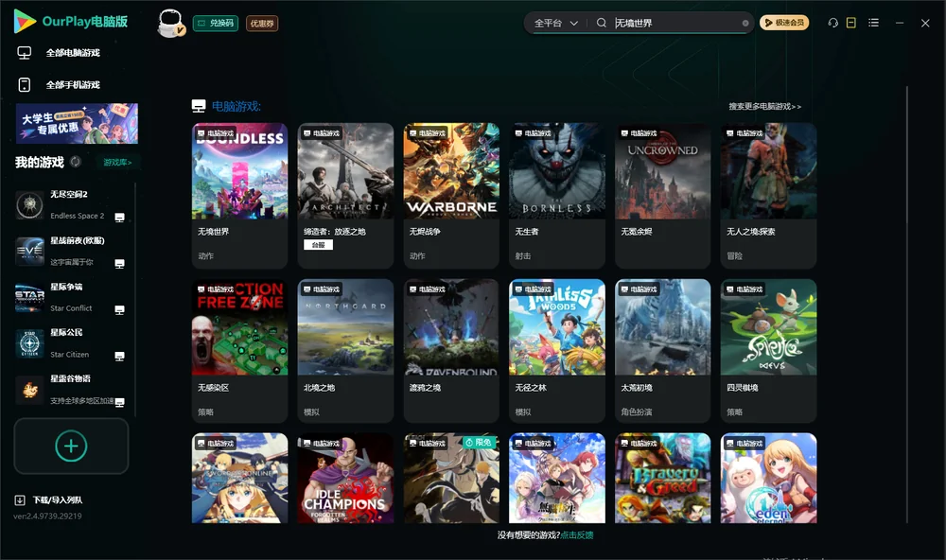Open the 太荒初境 game card

662,351
